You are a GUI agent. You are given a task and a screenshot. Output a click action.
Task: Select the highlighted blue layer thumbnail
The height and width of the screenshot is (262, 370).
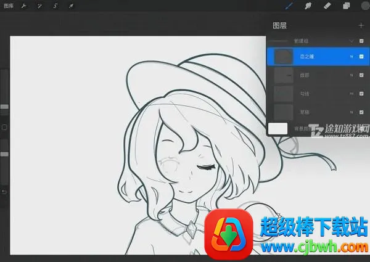284,57
